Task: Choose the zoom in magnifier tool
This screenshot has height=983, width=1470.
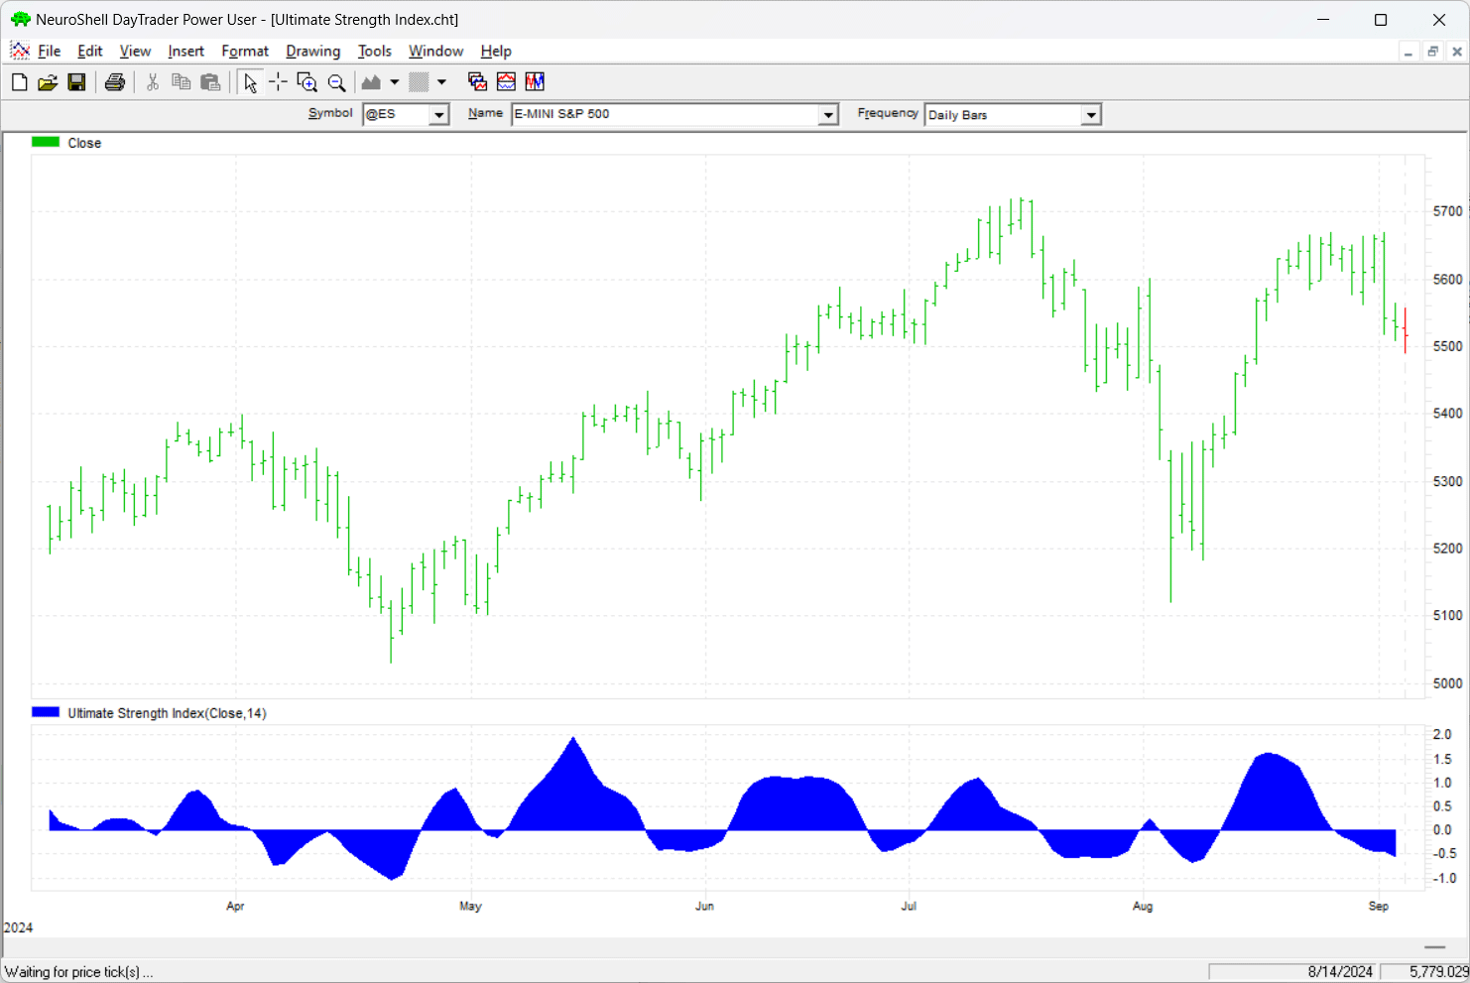Action: (x=307, y=82)
